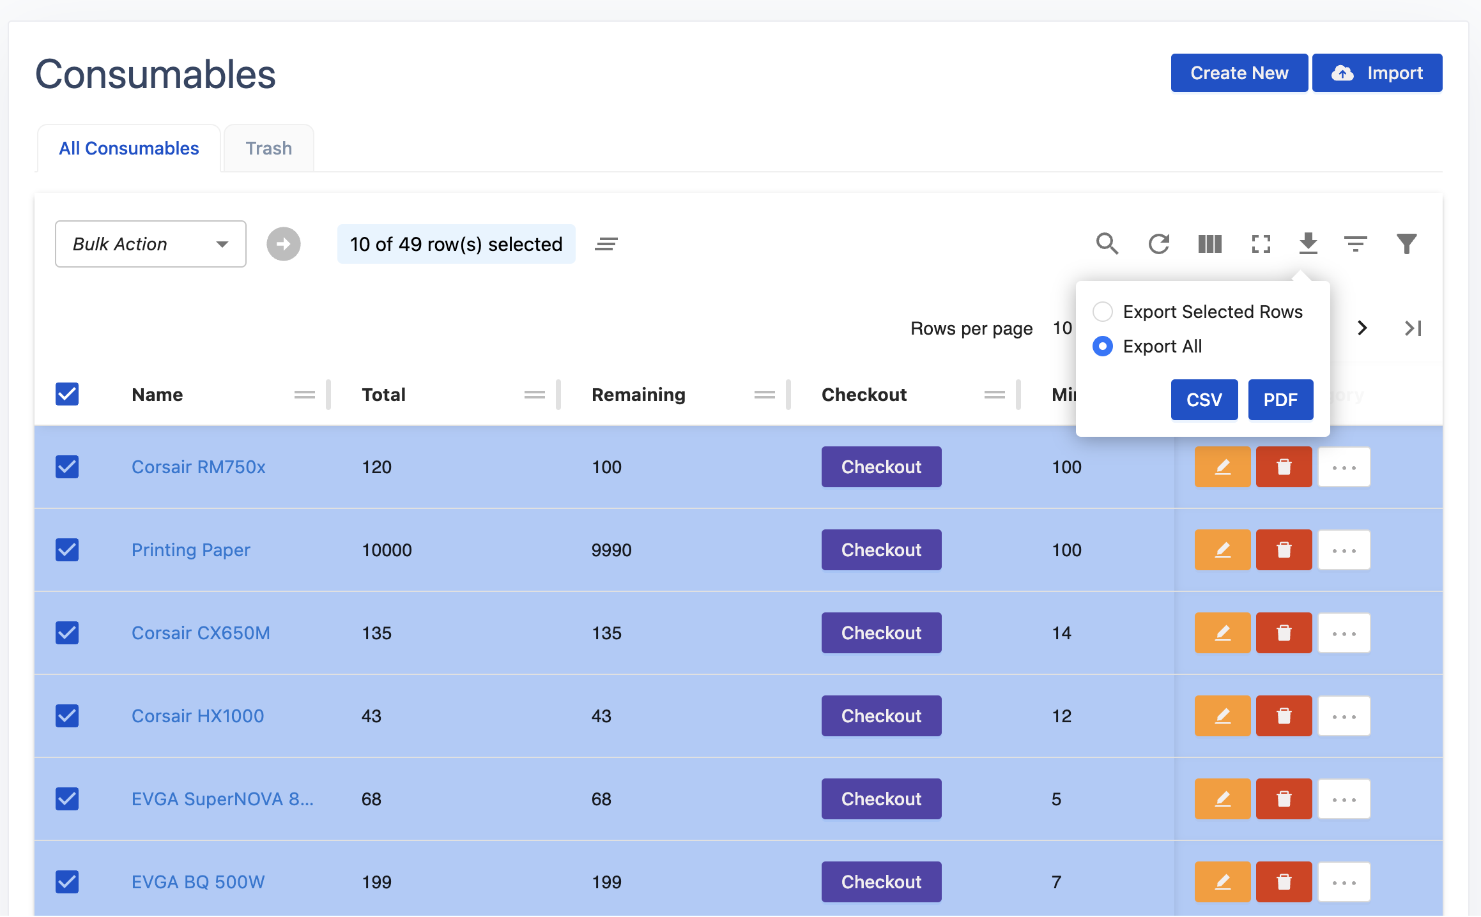This screenshot has height=917, width=1481.
Task: Click the bulk action go arrow
Action: [284, 244]
